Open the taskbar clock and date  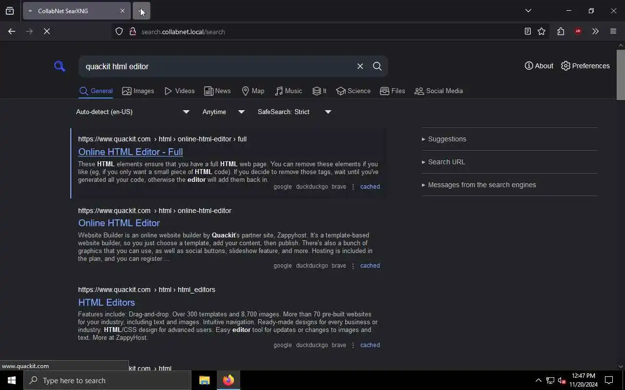click(x=583, y=380)
